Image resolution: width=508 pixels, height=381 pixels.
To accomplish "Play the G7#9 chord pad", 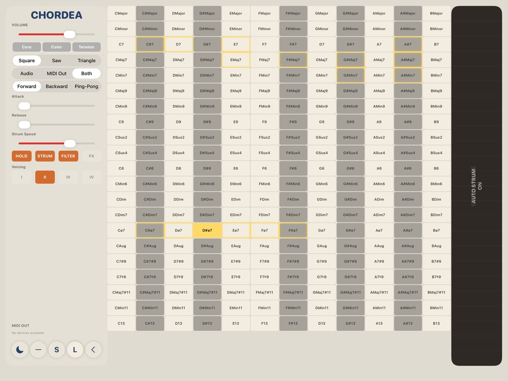I will click(x=322, y=262).
